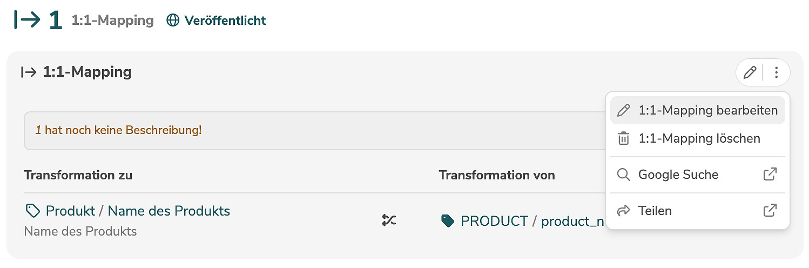809x268 pixels.
Task: Click external link icon next to Google Suche
Action: point(770,175)
